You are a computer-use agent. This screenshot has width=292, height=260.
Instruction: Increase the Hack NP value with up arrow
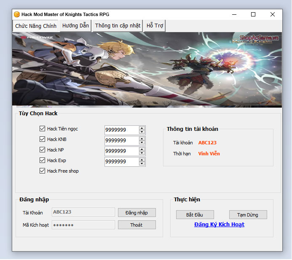(x=142, y=149)
